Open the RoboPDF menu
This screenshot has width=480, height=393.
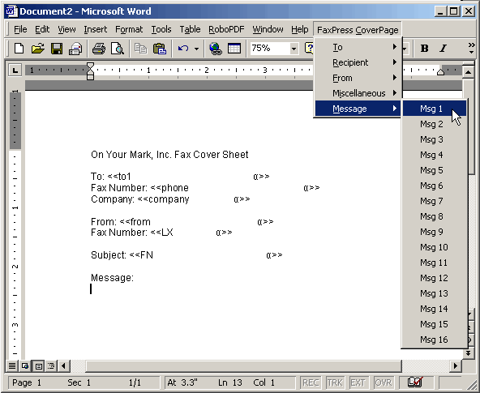click(x=226, y=29)
